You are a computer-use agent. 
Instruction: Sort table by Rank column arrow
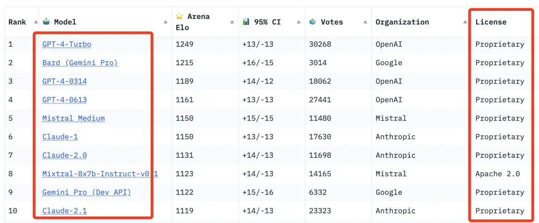click(x=36, y=22)
